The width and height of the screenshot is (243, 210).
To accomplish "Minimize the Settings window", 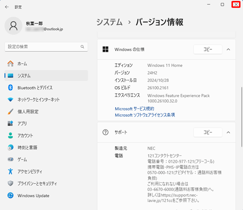I will [208, 4].
